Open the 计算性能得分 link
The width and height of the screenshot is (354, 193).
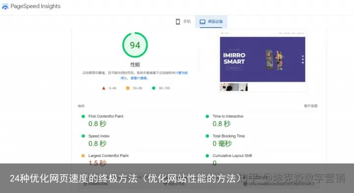coord(181,73)
